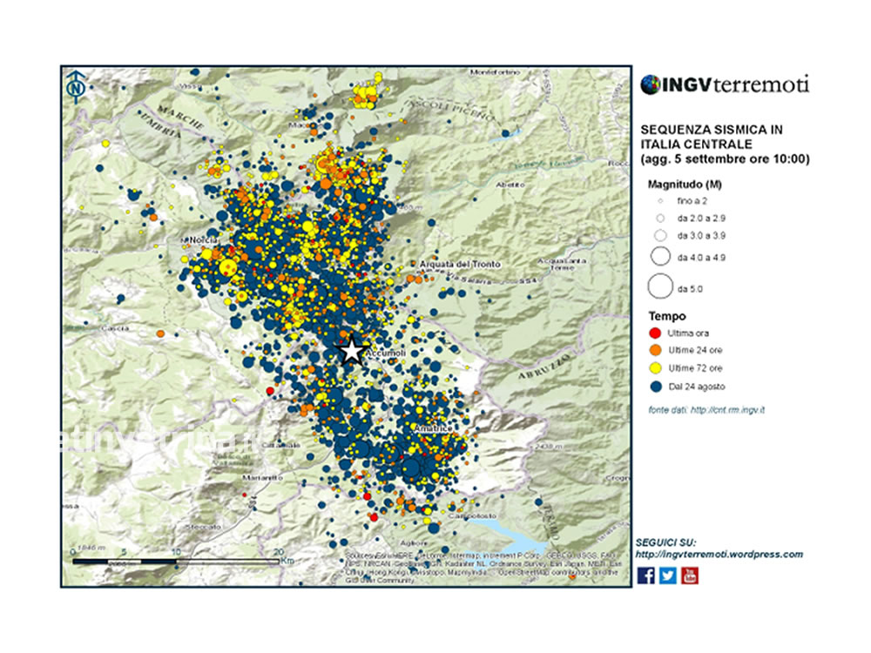871x653 pixels.
Task: Click the yellow 'Ultime 72 ore' legend dot
Action: (x=656, y=368)
